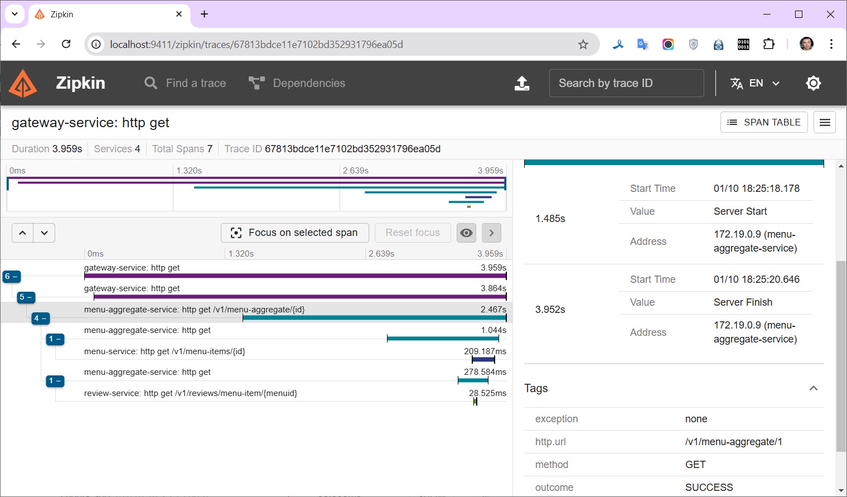Click the menu-service span timeline bar
847x497 pixels.
click(483, 359)
